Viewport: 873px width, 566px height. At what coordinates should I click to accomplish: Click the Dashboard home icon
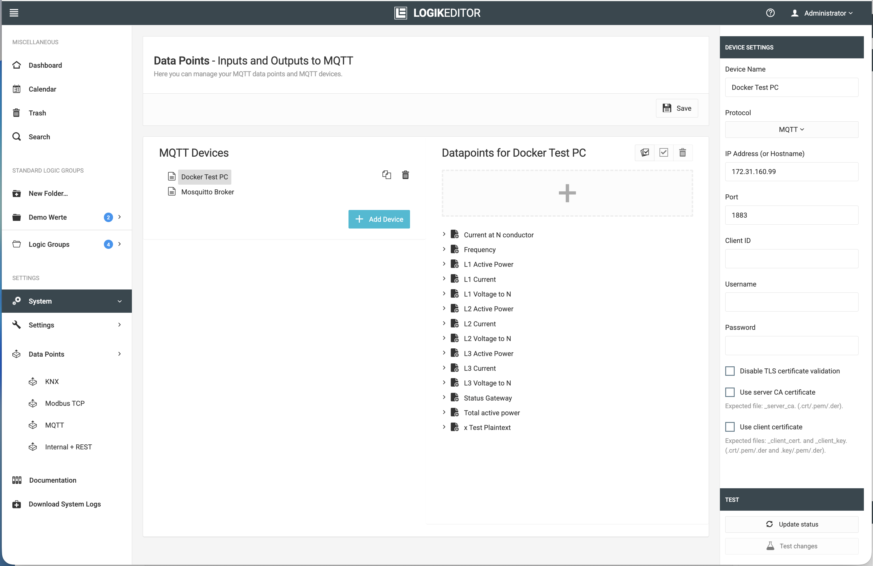(16, 65)
